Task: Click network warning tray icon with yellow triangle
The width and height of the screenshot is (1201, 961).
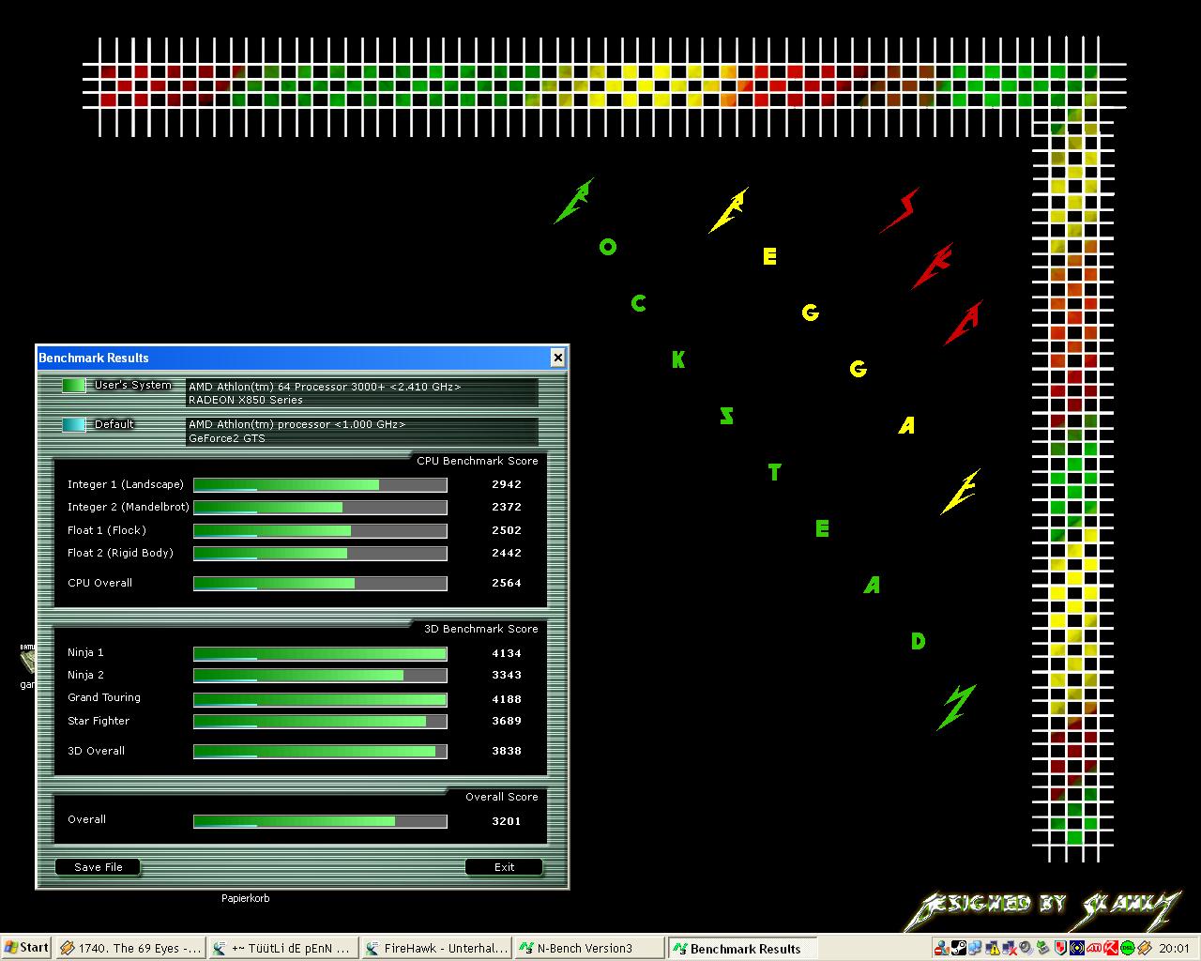Action: tap(993, 948)
